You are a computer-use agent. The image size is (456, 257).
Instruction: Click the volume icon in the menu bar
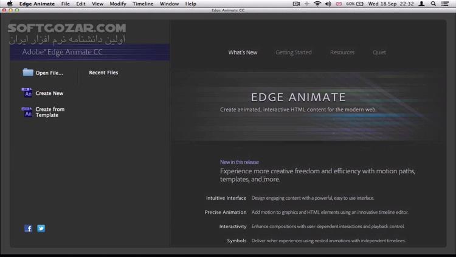click(328, 4)
